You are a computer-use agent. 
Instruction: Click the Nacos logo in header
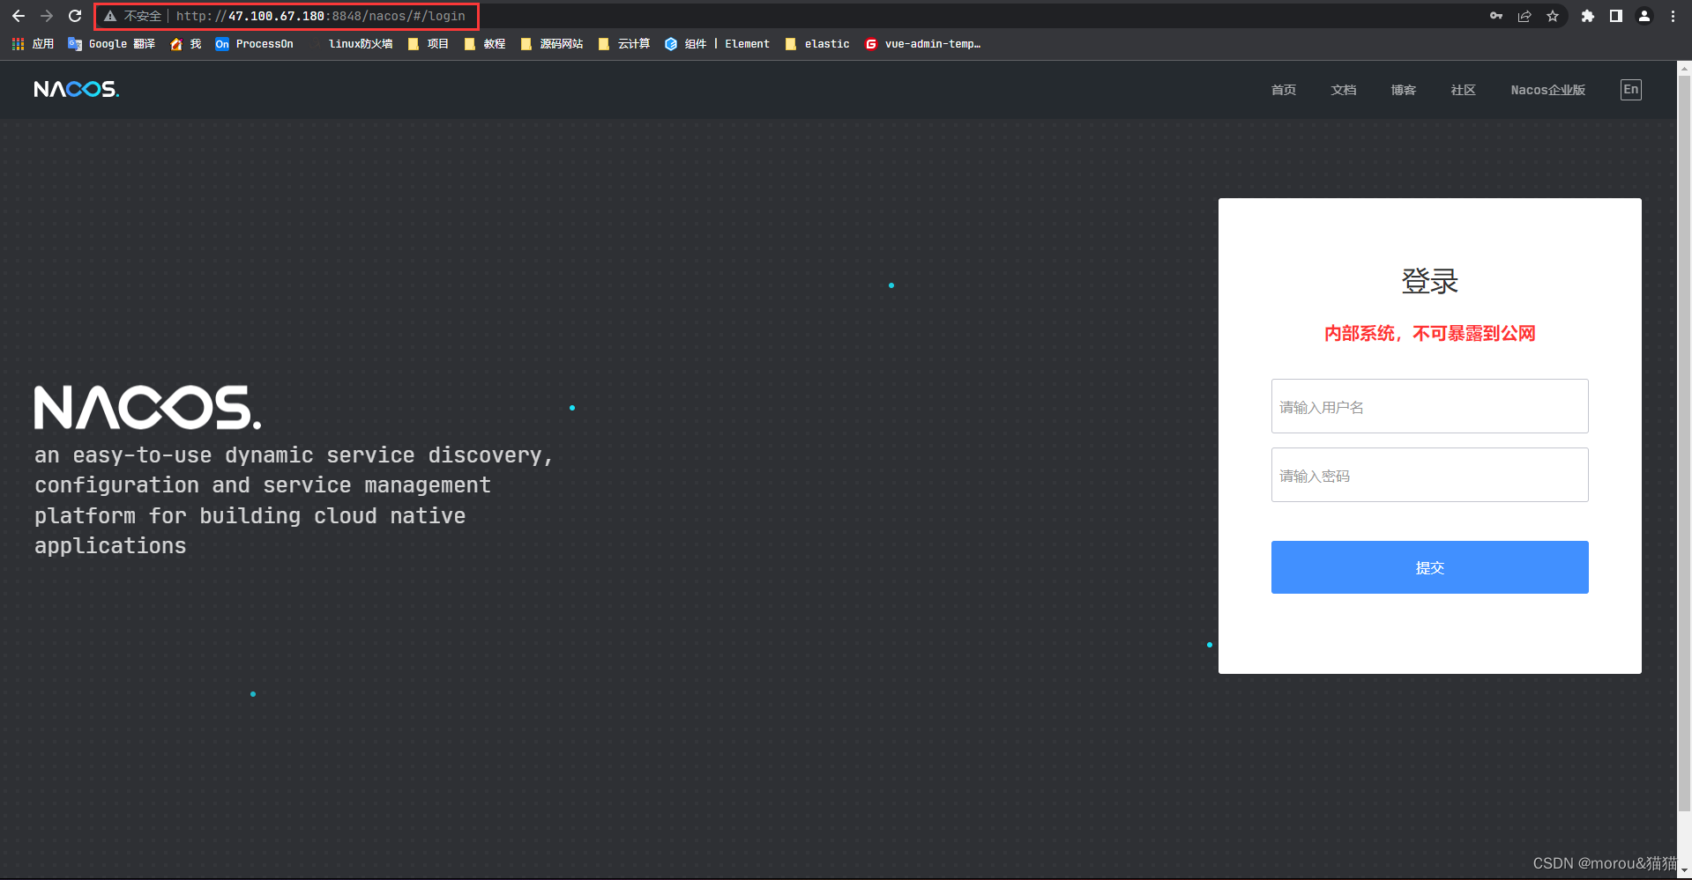(x=77, y=89)
